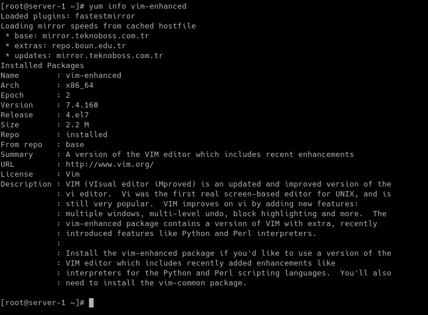Click the 'yum info vim-enhanced' command text
Image resolution: width=428 pixels, height=315 pixels.
pyautogui.click(x=138, y=6)
